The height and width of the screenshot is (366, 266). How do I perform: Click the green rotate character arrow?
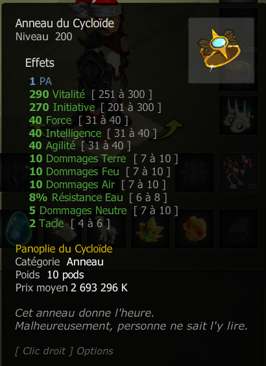[x=171, y=128]
